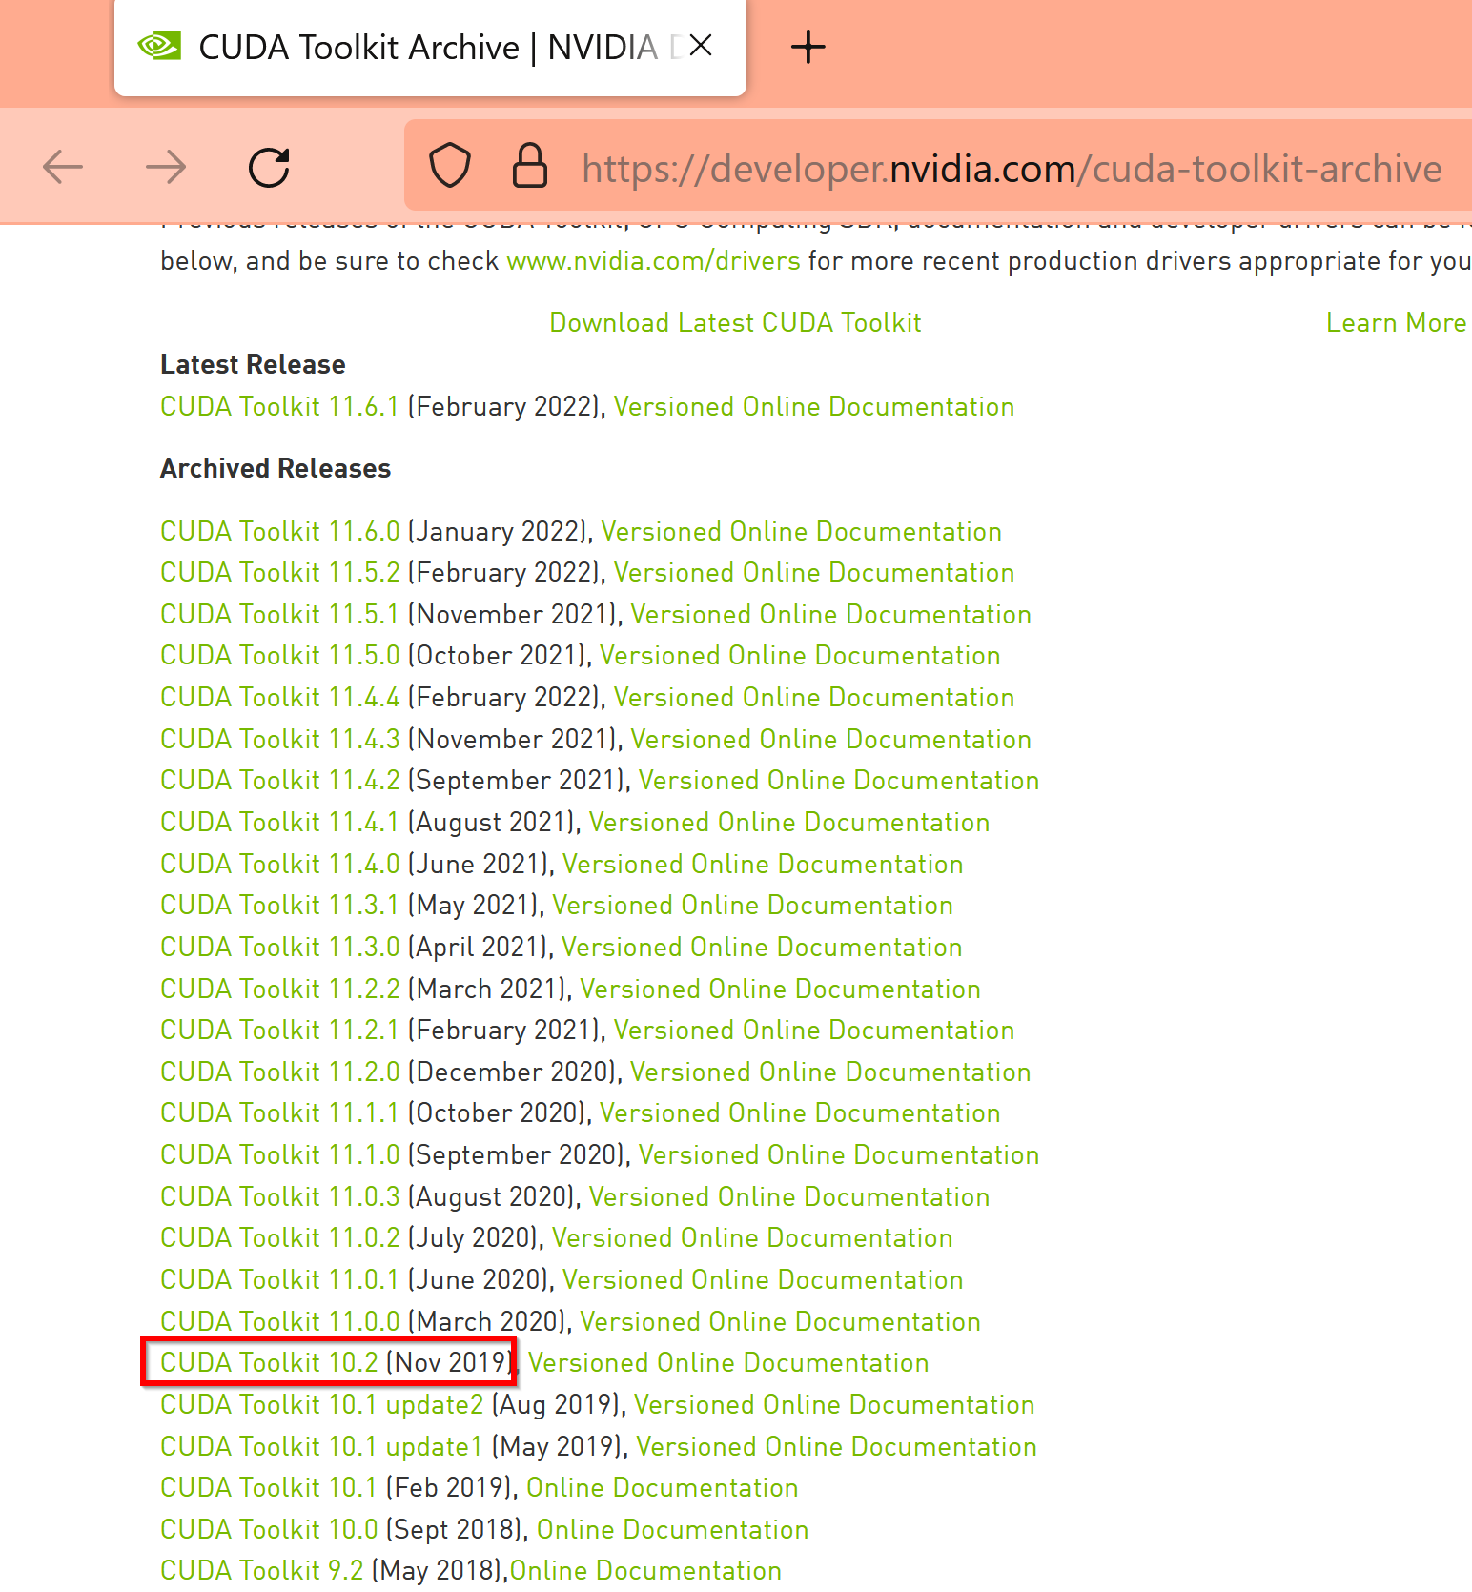Open CUDA Toolkit 10.2 link
1472x1592 pixels.
click(x=270, y=1363)
